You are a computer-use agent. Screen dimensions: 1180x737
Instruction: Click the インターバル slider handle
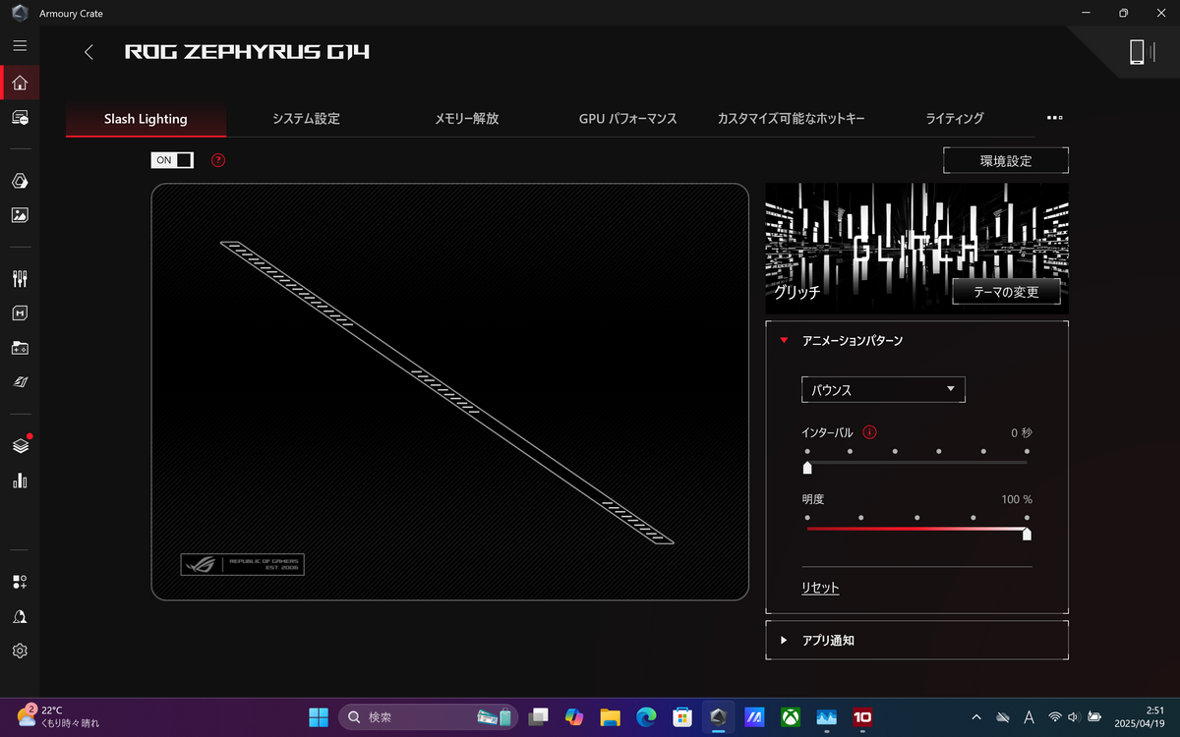[807, 468]
